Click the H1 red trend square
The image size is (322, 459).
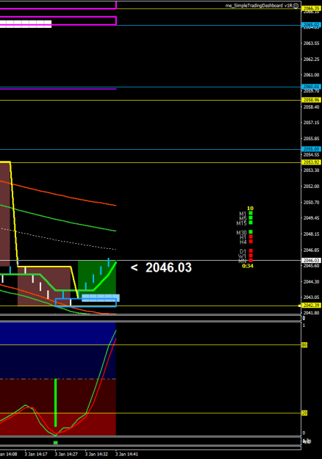[x=251, y=236]
